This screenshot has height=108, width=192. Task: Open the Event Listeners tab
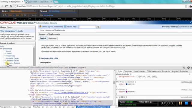[x=139, y=71]
